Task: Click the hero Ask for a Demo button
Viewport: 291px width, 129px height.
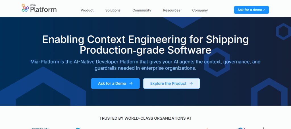Action: (115, 83)
